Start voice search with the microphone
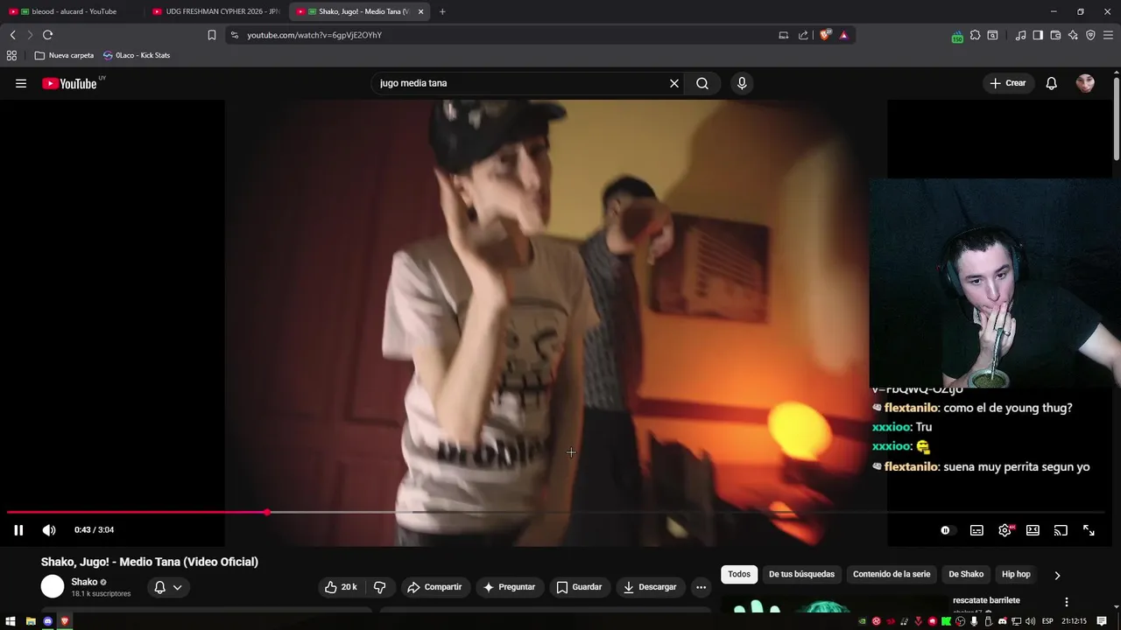This screenshot has width=1121, height=630. (x=742, y=83)
